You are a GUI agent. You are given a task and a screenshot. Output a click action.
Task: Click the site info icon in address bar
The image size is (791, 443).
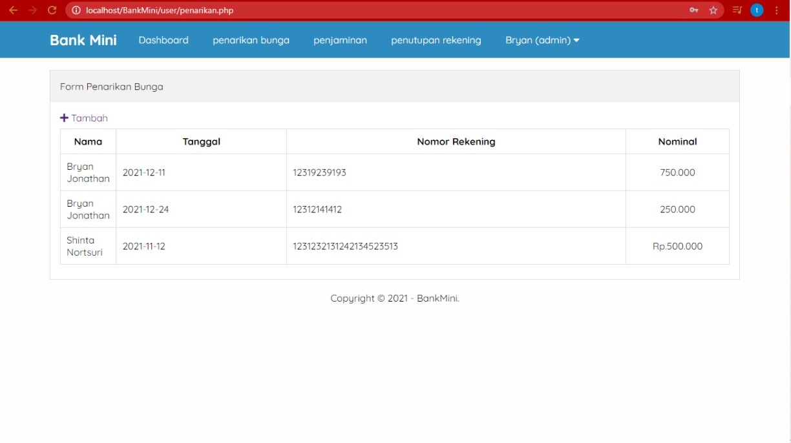[x=76, y=10]
